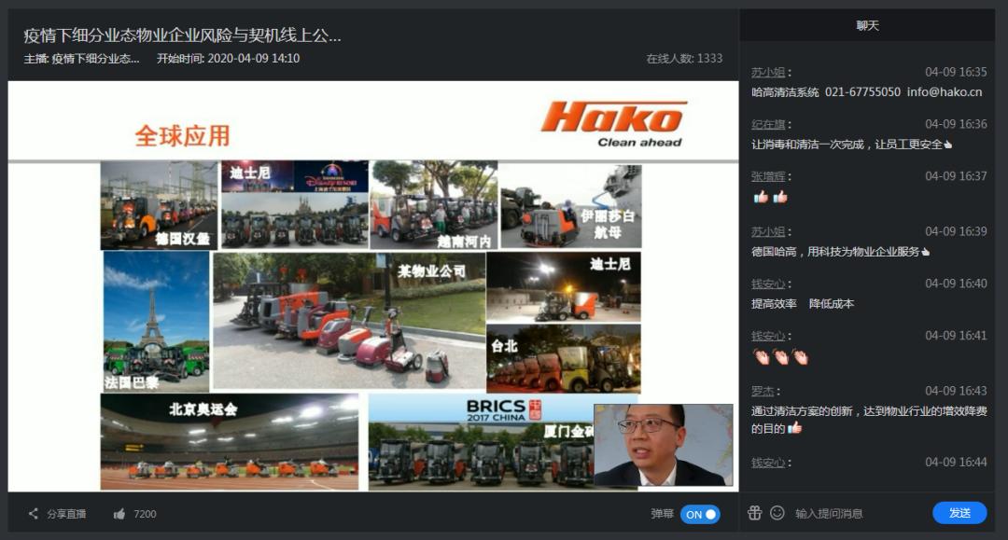Screen dimensions: 1008x540
Task: Like the stream with thumbs-up icon
Action: (119, 514)
